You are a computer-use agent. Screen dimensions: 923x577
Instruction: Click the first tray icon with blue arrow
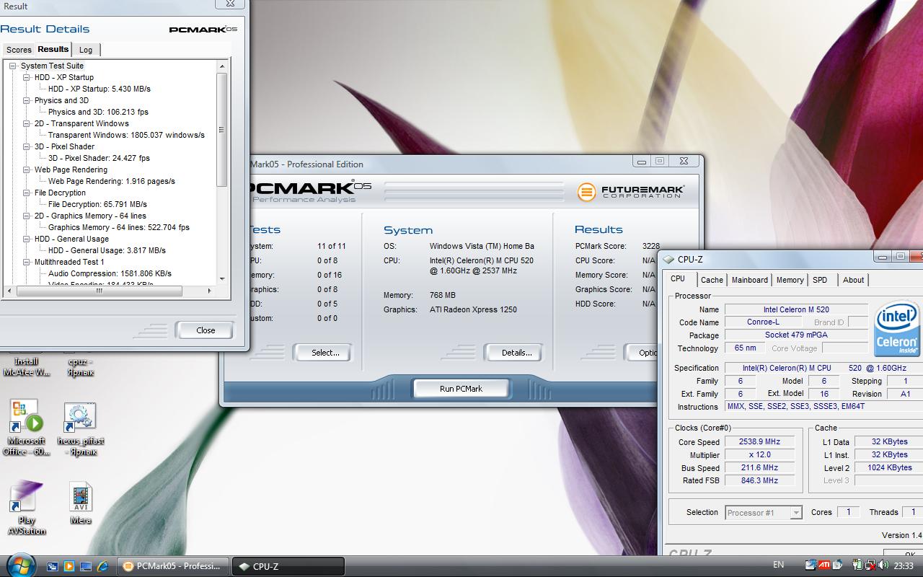(811, 565)
